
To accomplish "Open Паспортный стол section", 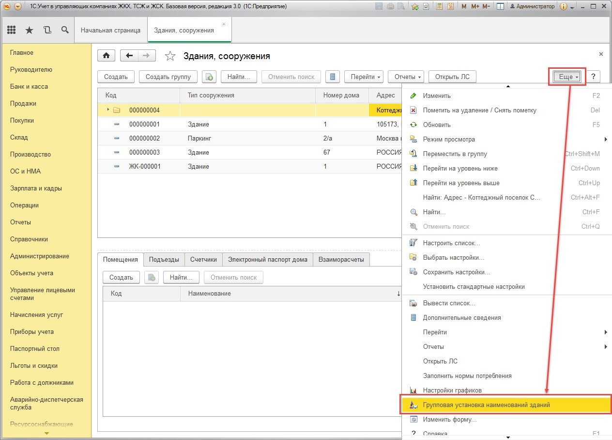I will click(x=34, y=349).
